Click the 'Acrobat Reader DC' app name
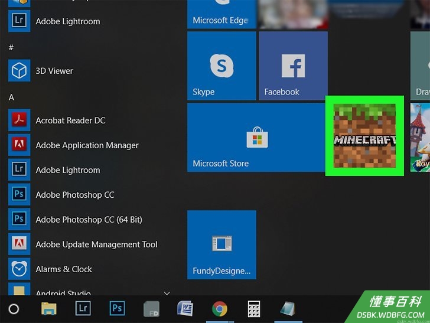Screen dimensions: 430x323 click(70, 120)
